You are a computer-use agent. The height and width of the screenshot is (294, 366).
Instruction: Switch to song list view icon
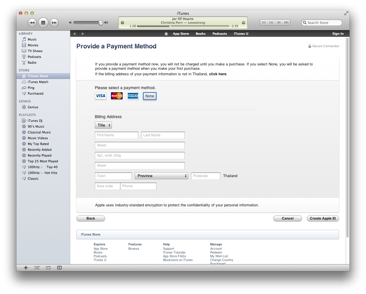tap(264, 23)
